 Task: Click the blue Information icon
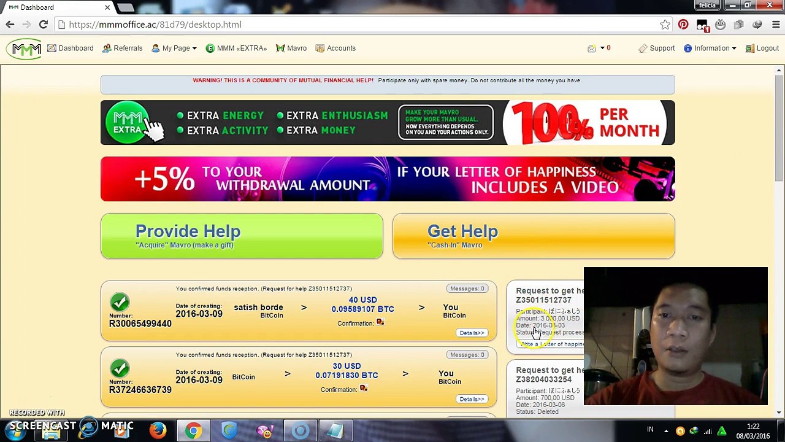[x=687, y=48]
